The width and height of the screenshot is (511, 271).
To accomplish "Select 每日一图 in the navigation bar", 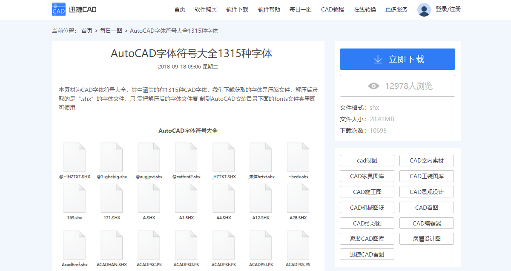I will pos(301,9).
